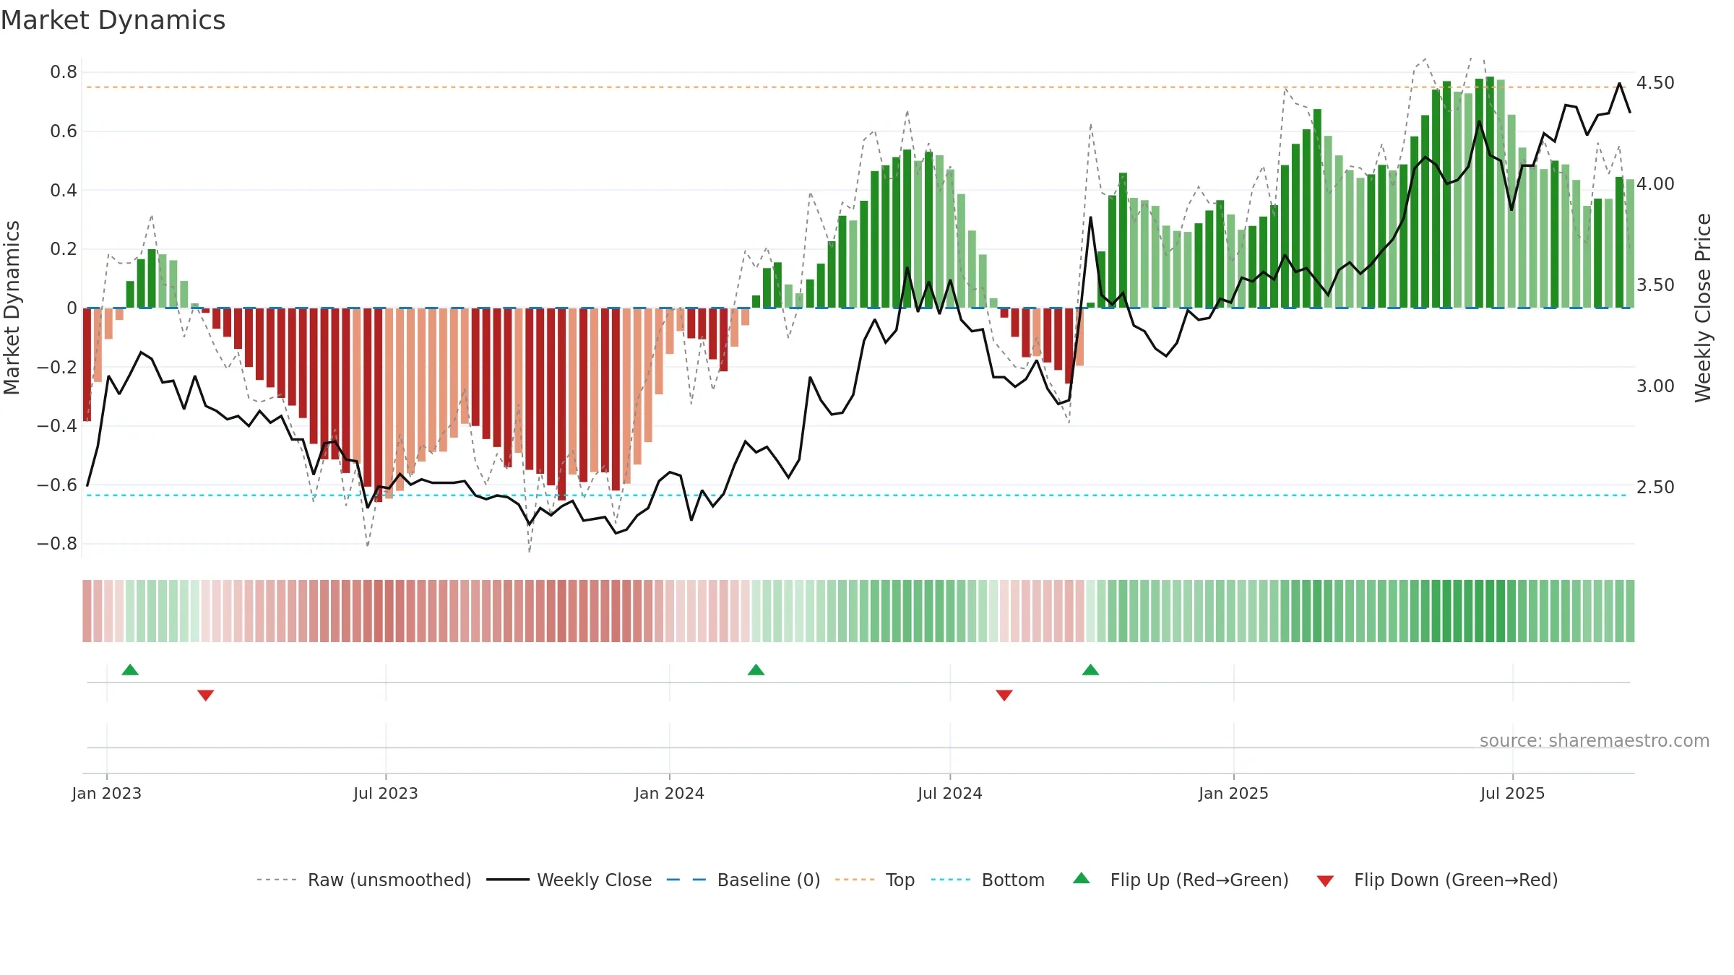Click the Jan 2025 axis label
The image size is (1734, 975).
[1234, 793]
